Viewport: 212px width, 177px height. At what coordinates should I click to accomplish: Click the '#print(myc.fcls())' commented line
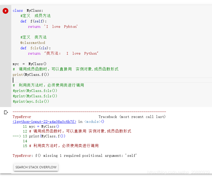pyautogui.click(x=31, y=101)
